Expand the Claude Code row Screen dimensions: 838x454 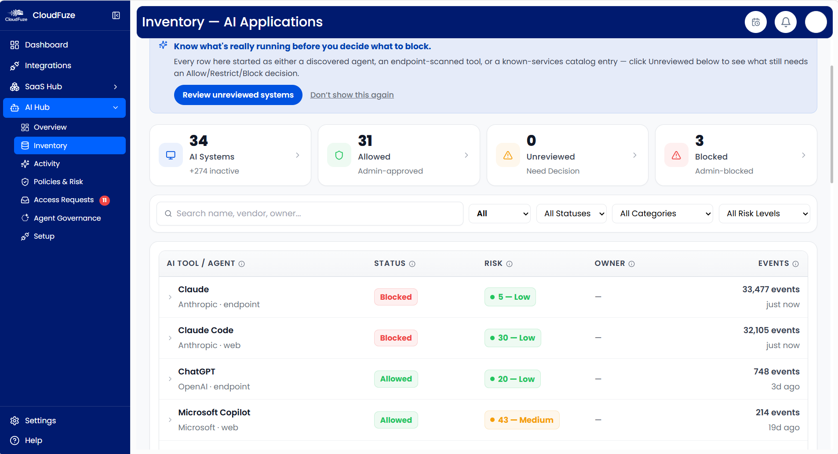click(x=170, y=338)
